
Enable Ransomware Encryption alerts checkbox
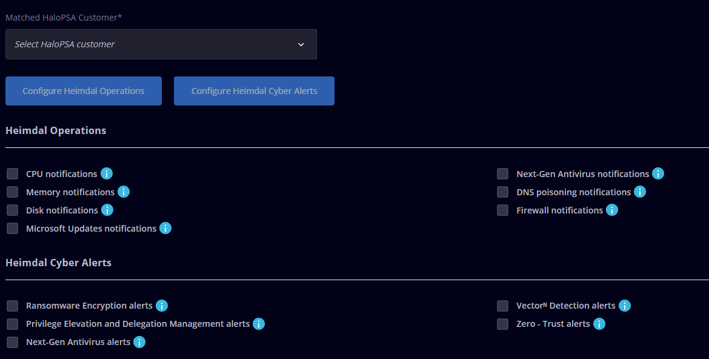13,306
